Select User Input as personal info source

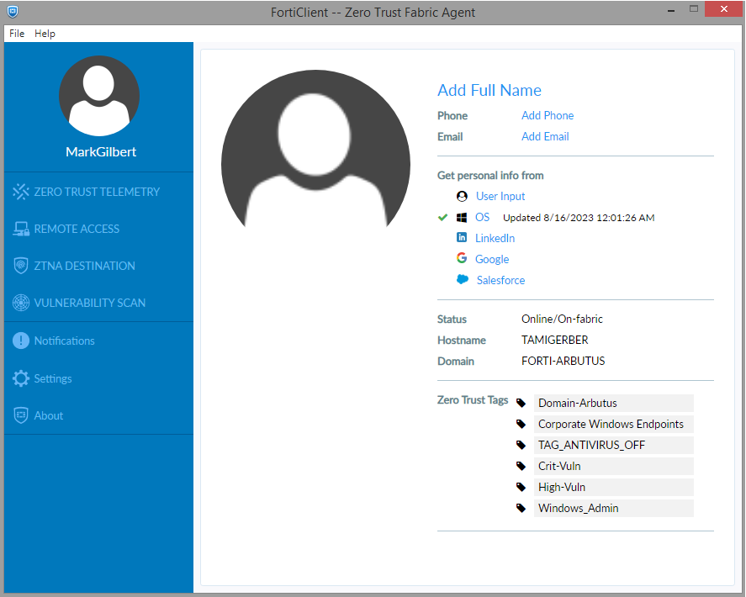[x=500, y=196]
